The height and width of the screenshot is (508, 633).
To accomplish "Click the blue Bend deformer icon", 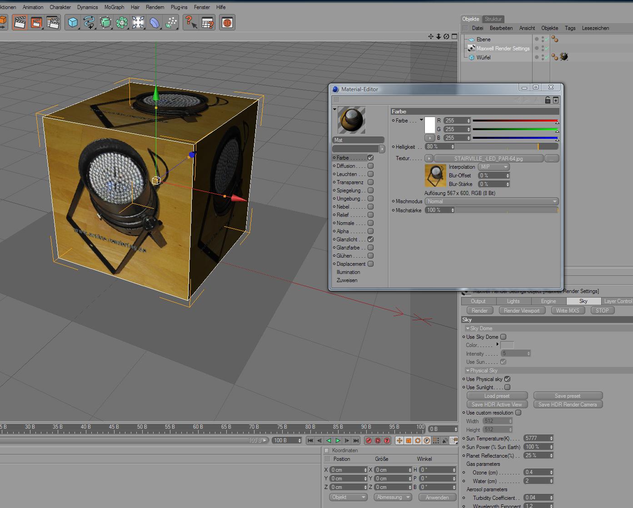I will click(155, 22).
